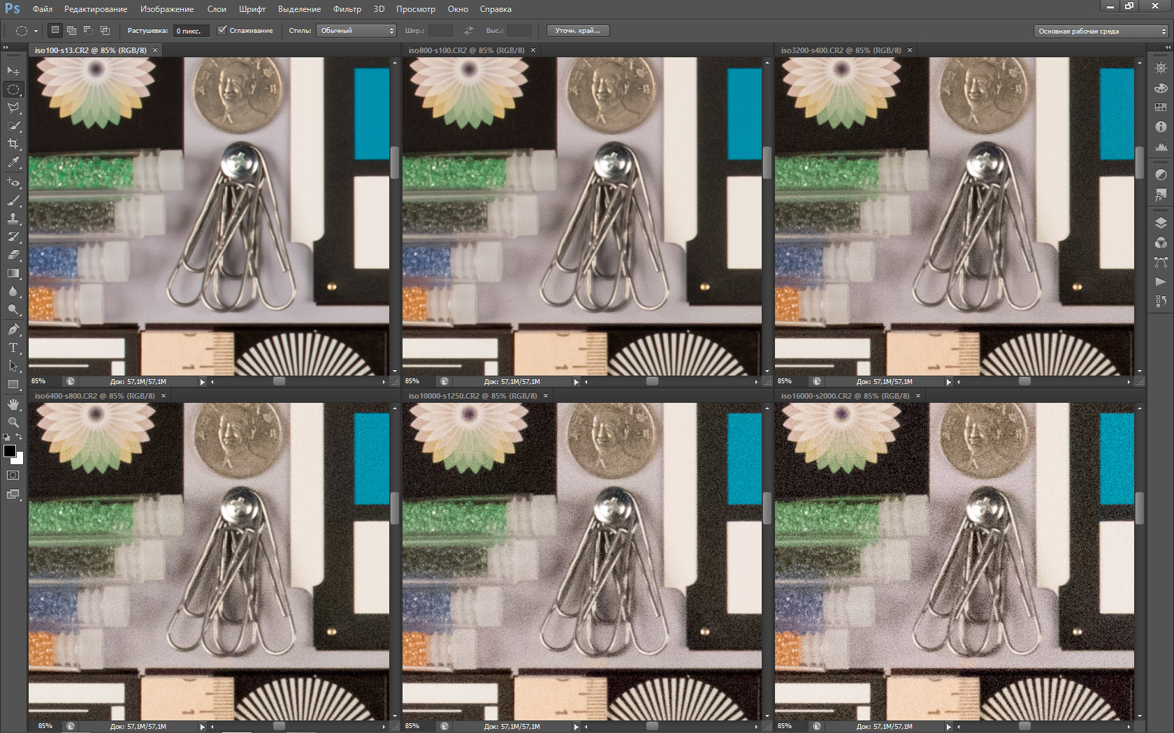Image resolution: width=1174 pixels, height=733 pixels.
Task: Choose Intersect with selection mode
Action: (105, 30)
